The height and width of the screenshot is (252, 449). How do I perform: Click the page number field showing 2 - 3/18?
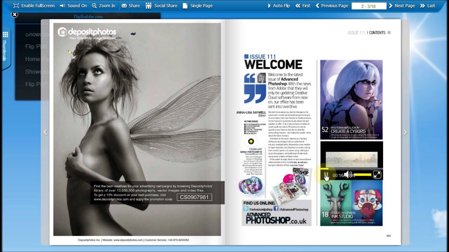click(x=369, y=6)
